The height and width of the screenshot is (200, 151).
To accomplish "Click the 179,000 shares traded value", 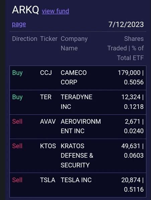I will pos(129,73).
